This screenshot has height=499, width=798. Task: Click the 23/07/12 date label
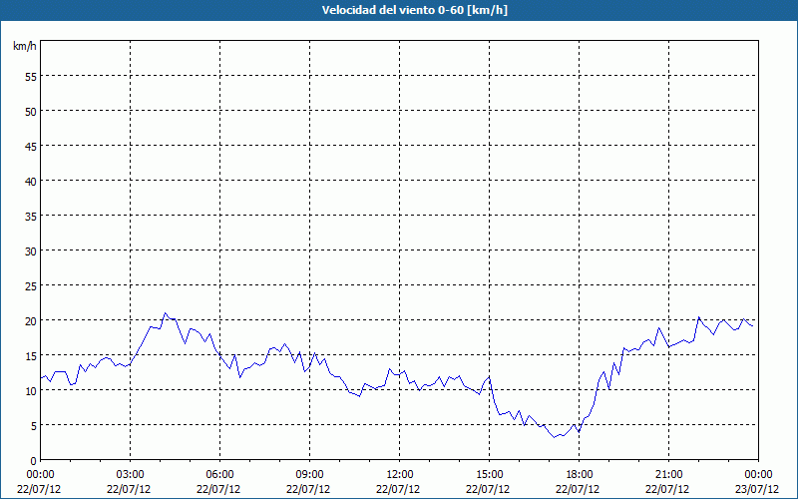(x=757, y=489)
